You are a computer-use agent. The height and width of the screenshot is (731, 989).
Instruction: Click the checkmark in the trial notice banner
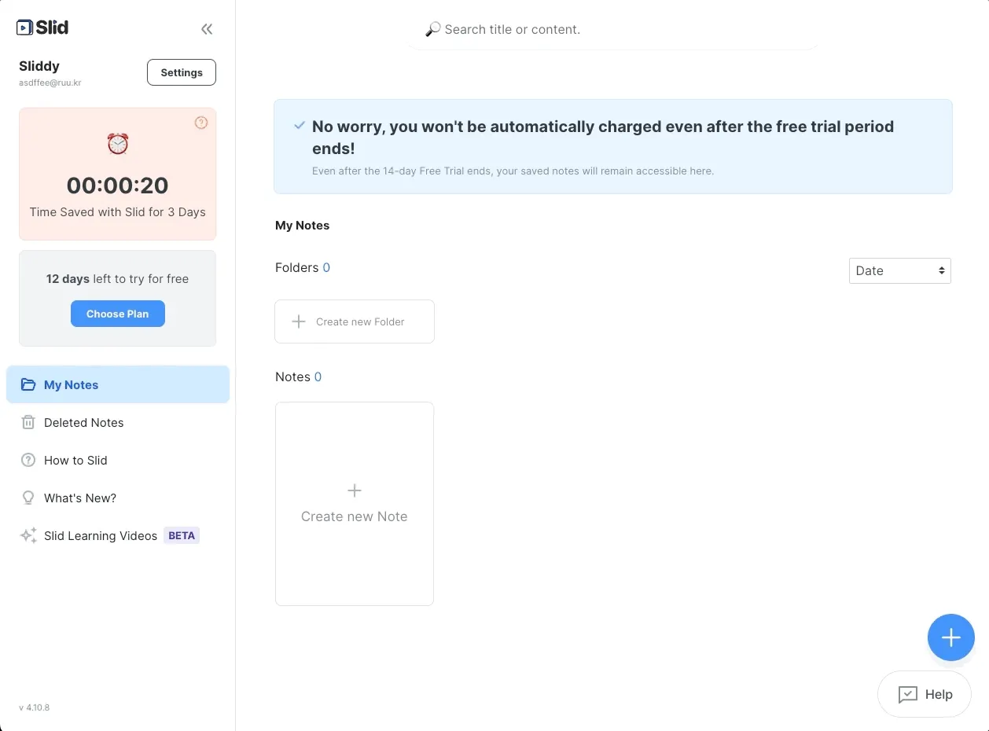point(300,126)
